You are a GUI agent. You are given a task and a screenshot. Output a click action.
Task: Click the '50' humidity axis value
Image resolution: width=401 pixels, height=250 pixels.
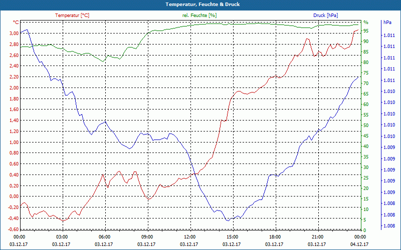[366, 125]
